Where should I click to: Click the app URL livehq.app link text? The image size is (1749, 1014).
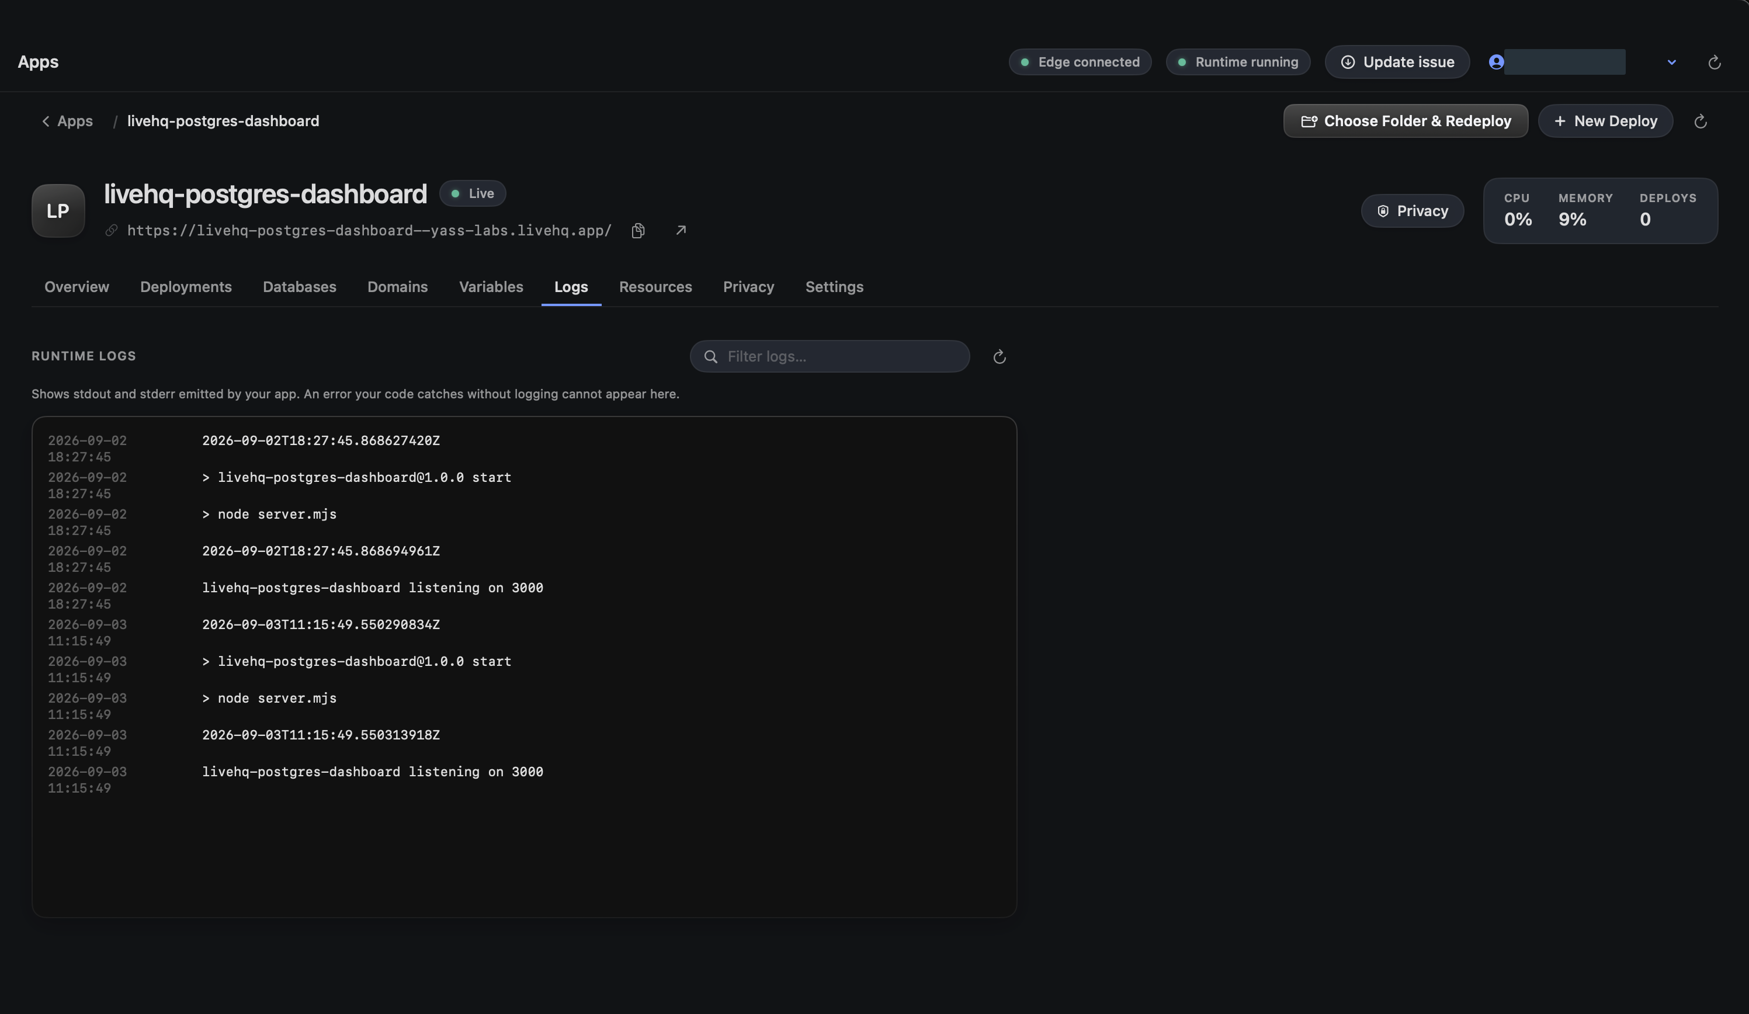point(369,230)
